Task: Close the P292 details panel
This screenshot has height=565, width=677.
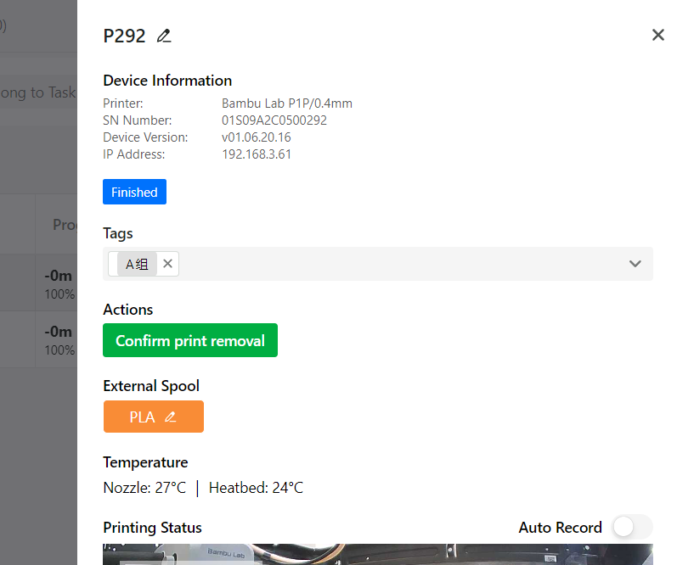Action: (658, 35)
